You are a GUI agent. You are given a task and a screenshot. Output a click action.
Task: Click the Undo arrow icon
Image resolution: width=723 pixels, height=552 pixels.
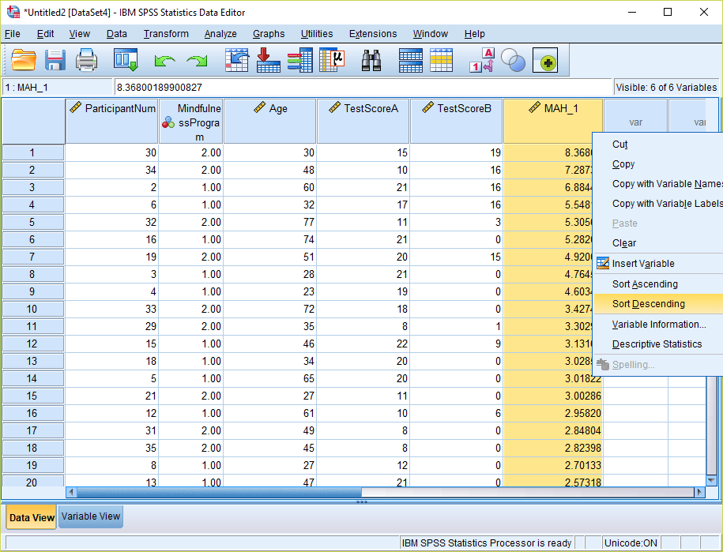tap(165, 61)
